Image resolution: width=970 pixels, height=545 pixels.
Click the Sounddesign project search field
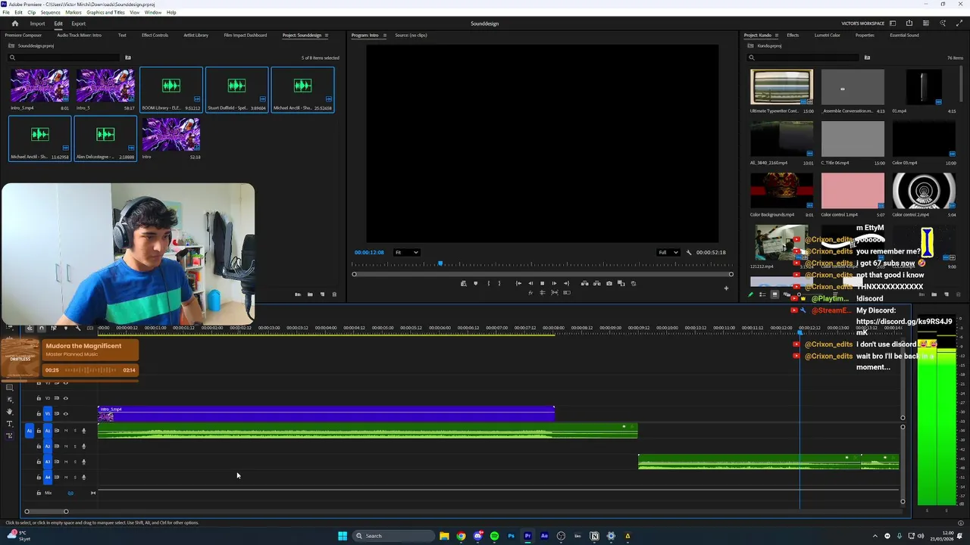pyautogui.click(x=64, y=58)
